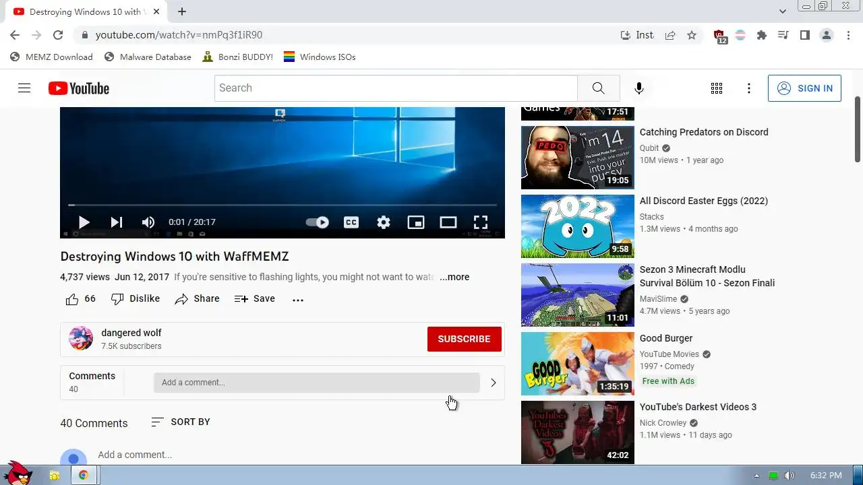The height and width of the screenshot is (485, 863).
Task: Enter full screen mode
Action: point(481,222)
